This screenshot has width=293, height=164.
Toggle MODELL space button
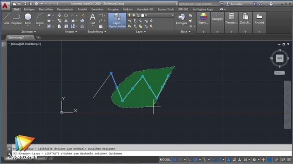[165, 159]
